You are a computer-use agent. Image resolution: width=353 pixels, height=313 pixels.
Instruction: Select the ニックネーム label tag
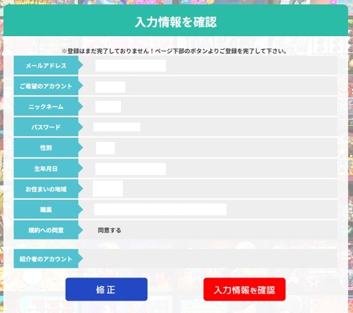tap(48, 106)
